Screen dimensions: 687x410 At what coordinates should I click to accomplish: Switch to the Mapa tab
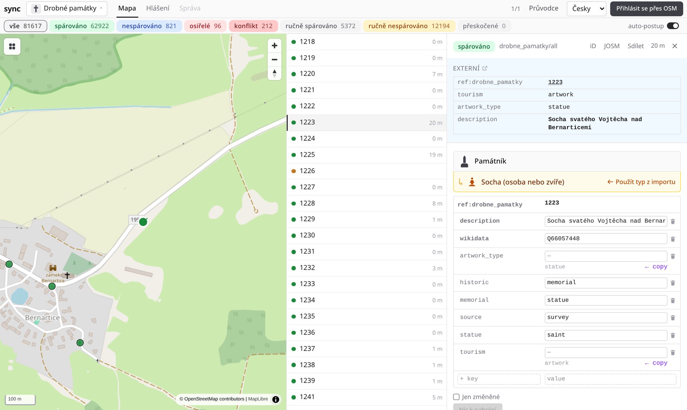pyautogui.click(x=127, y=8)
